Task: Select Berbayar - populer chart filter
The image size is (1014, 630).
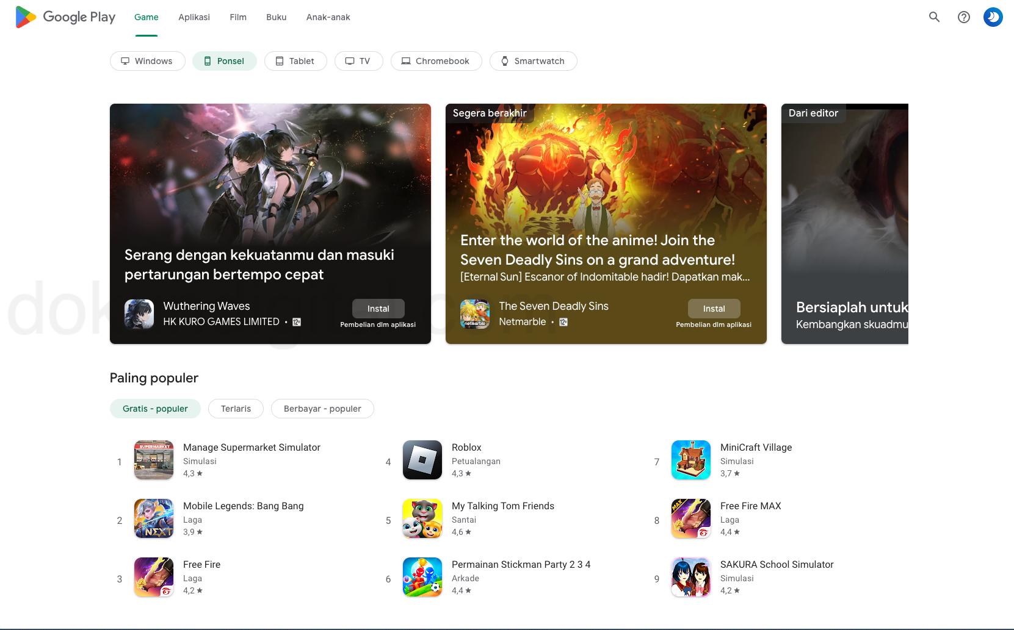Action: 322,409
